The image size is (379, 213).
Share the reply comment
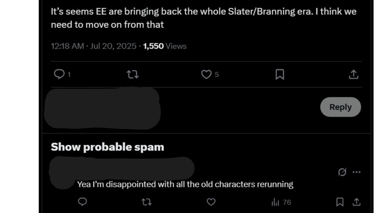click(x=357, y=202)
